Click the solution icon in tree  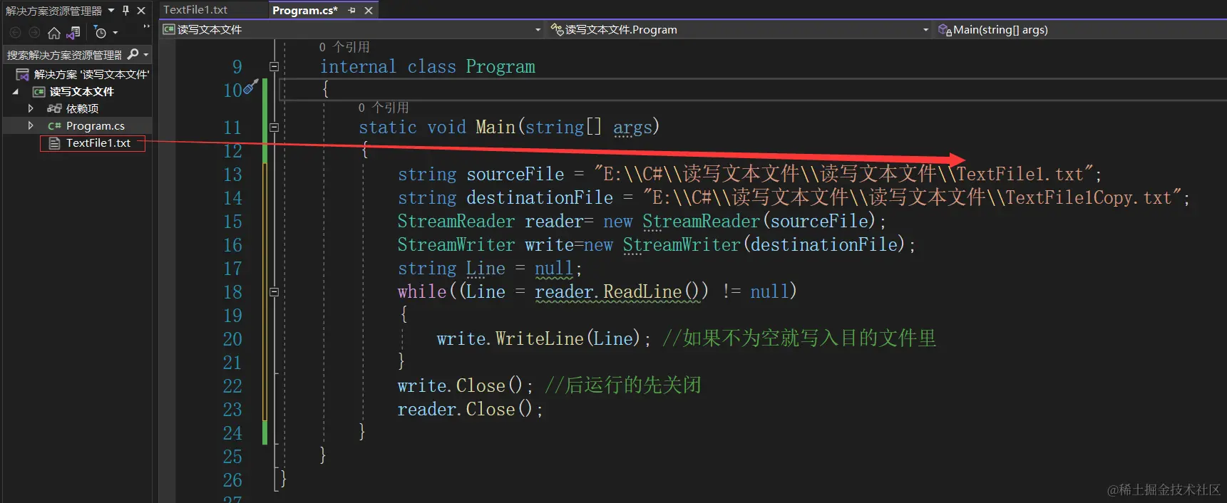pyautogui.click(x=22, y=75)
